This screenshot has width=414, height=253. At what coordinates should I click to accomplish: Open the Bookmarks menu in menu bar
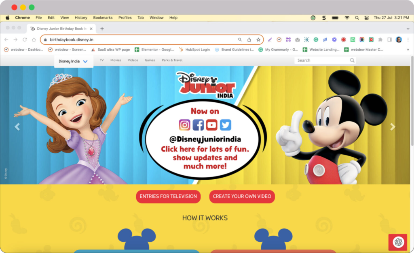coord(103,18)
